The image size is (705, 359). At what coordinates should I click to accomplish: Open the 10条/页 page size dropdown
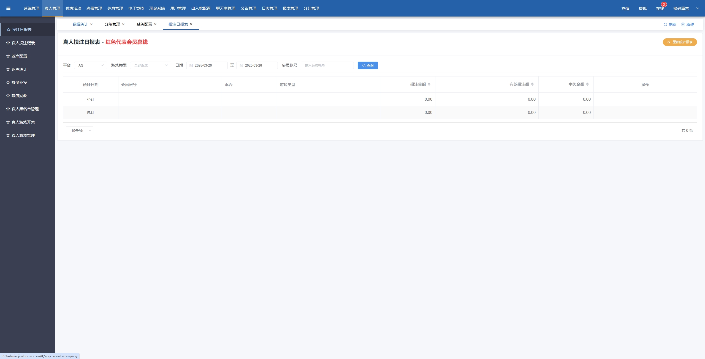79,131
